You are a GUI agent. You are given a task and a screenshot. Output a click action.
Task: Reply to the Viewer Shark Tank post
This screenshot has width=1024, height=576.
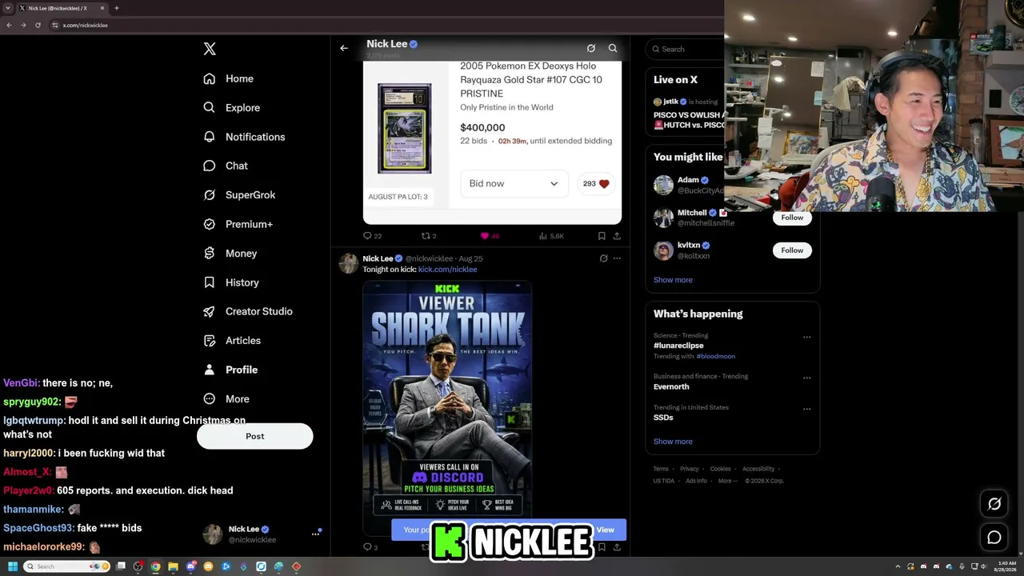pyautogui.click(x=367, y=547)
